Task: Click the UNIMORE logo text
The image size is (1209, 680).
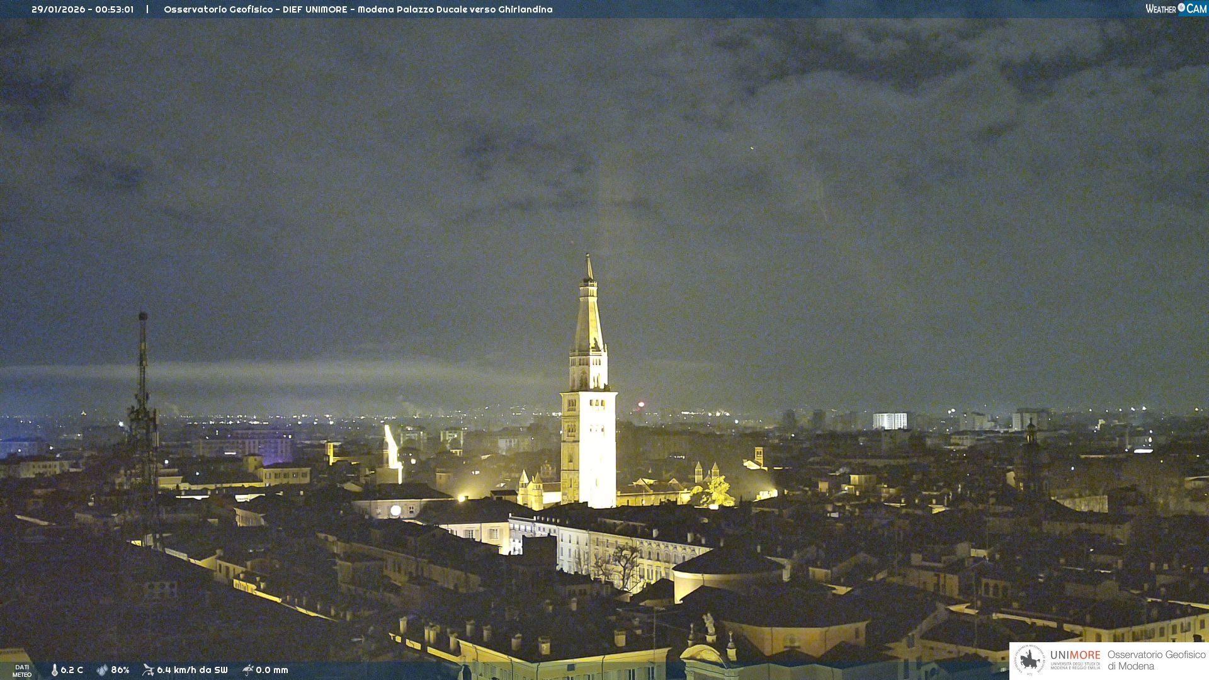Action: click(1075, 655)
